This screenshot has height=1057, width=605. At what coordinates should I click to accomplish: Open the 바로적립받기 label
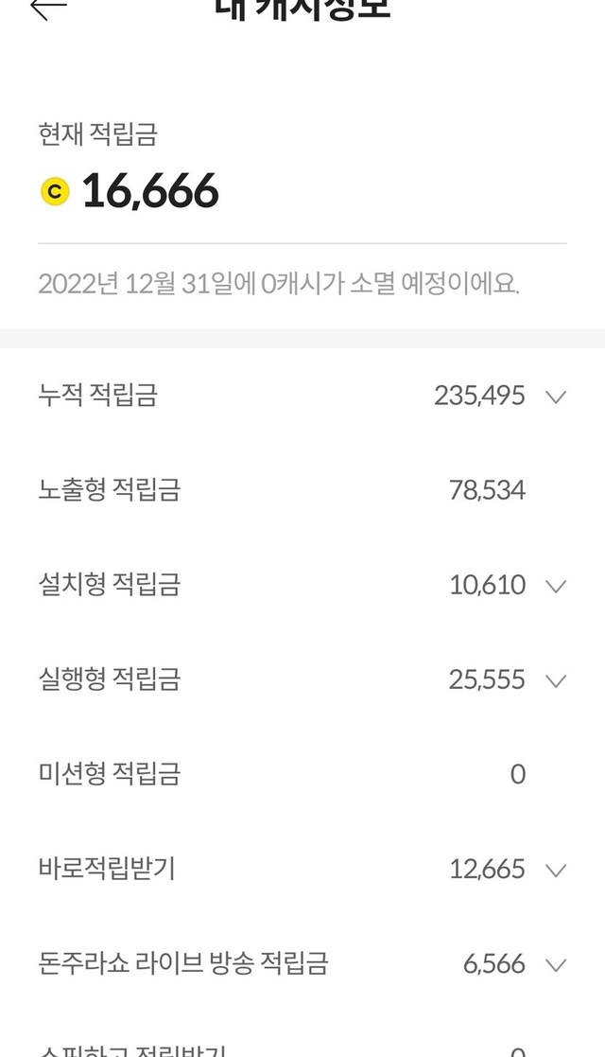(107, 869)
